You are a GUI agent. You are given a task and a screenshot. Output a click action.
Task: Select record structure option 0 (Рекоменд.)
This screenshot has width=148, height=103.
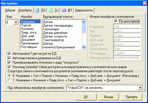pyautogui.click(x=9, y=76)
